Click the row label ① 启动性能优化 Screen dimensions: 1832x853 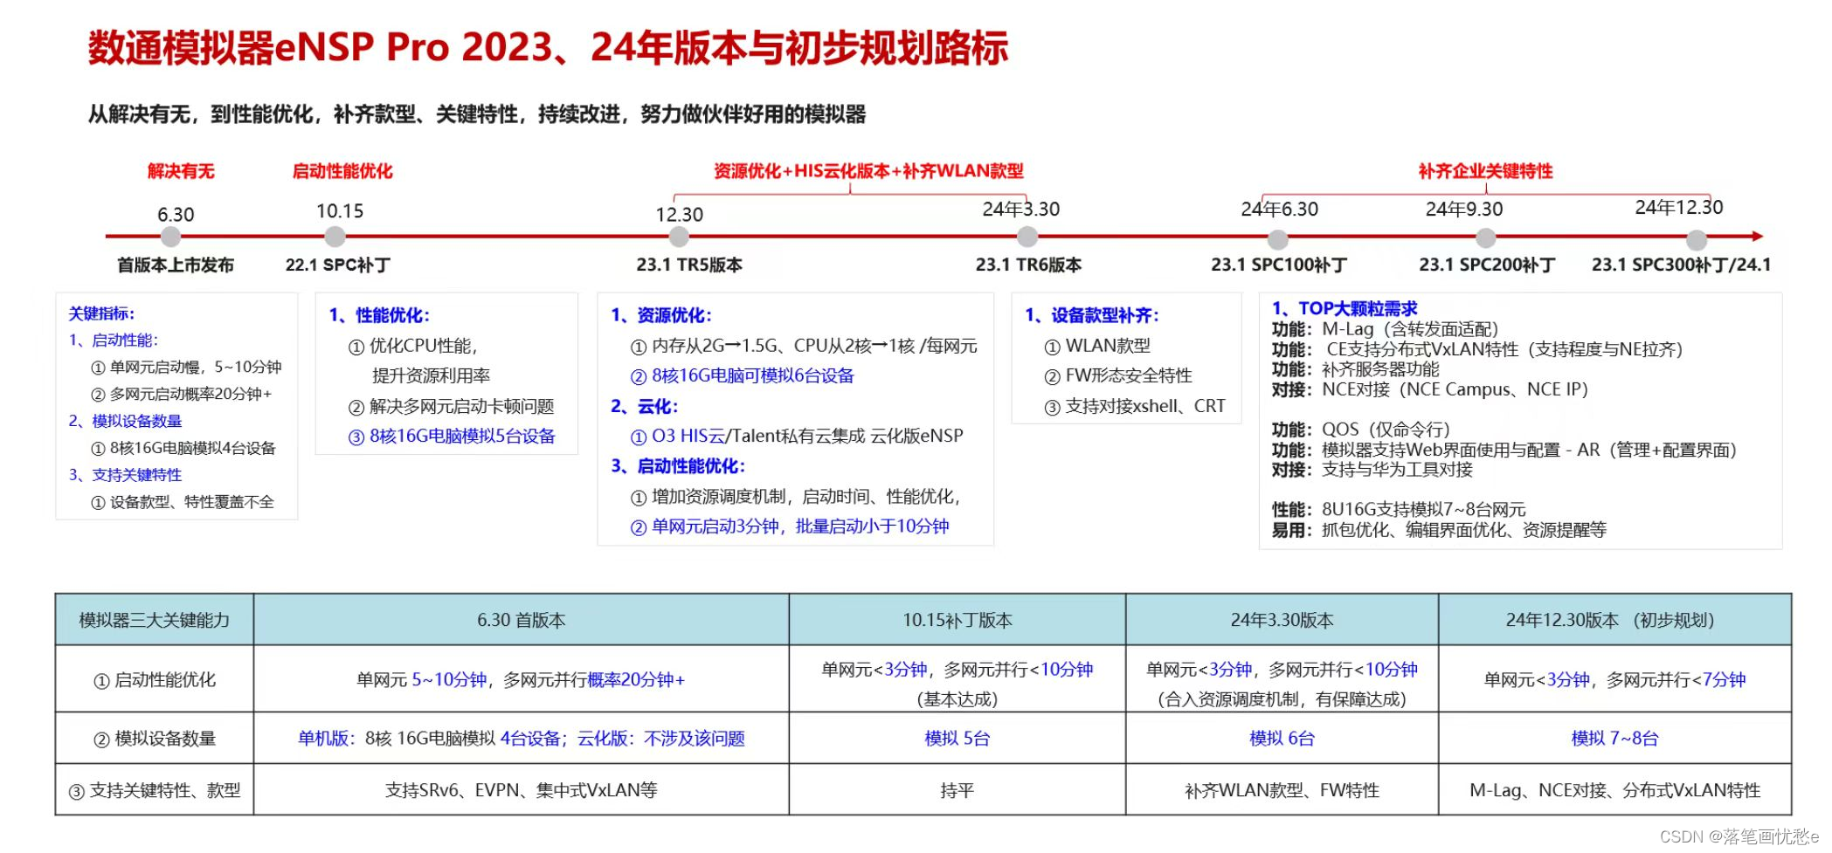click(155, 680)
